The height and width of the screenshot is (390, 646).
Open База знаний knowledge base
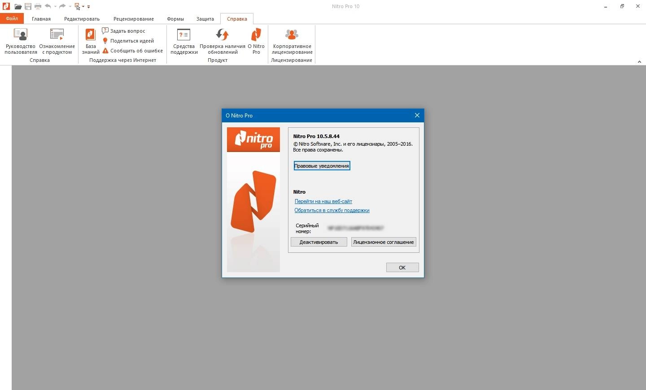point(91,41)
